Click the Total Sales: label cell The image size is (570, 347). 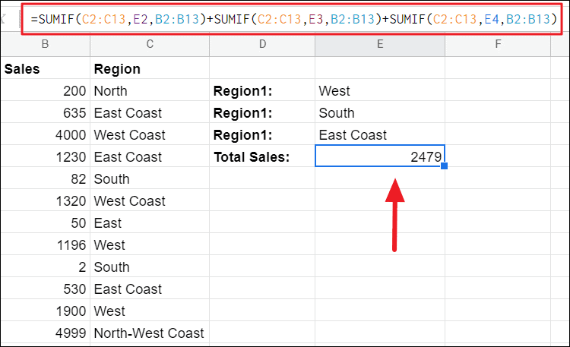[x=262, y=156]
